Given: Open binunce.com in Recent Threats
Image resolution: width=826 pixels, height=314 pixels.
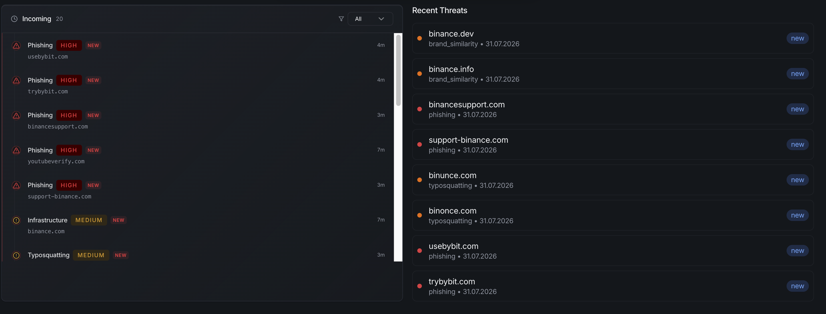Looking at the screenshot, I should [x=613, y=180].
